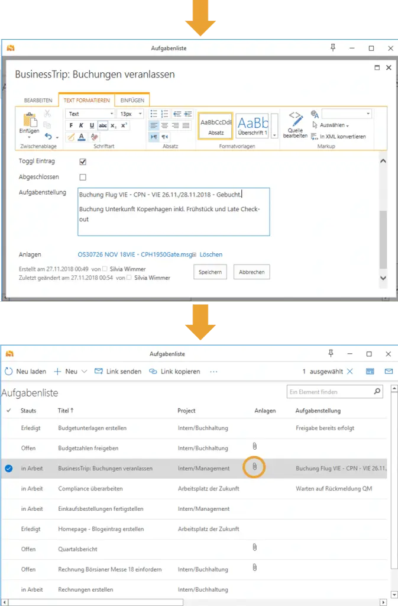Open the Auswählen dropdown

coord(331,125)
